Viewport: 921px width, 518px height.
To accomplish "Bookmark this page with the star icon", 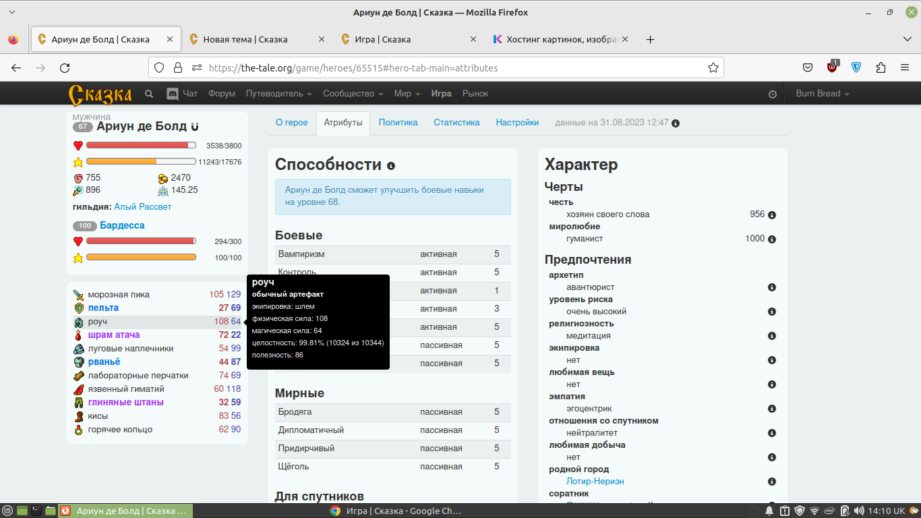I will [713, 67].
